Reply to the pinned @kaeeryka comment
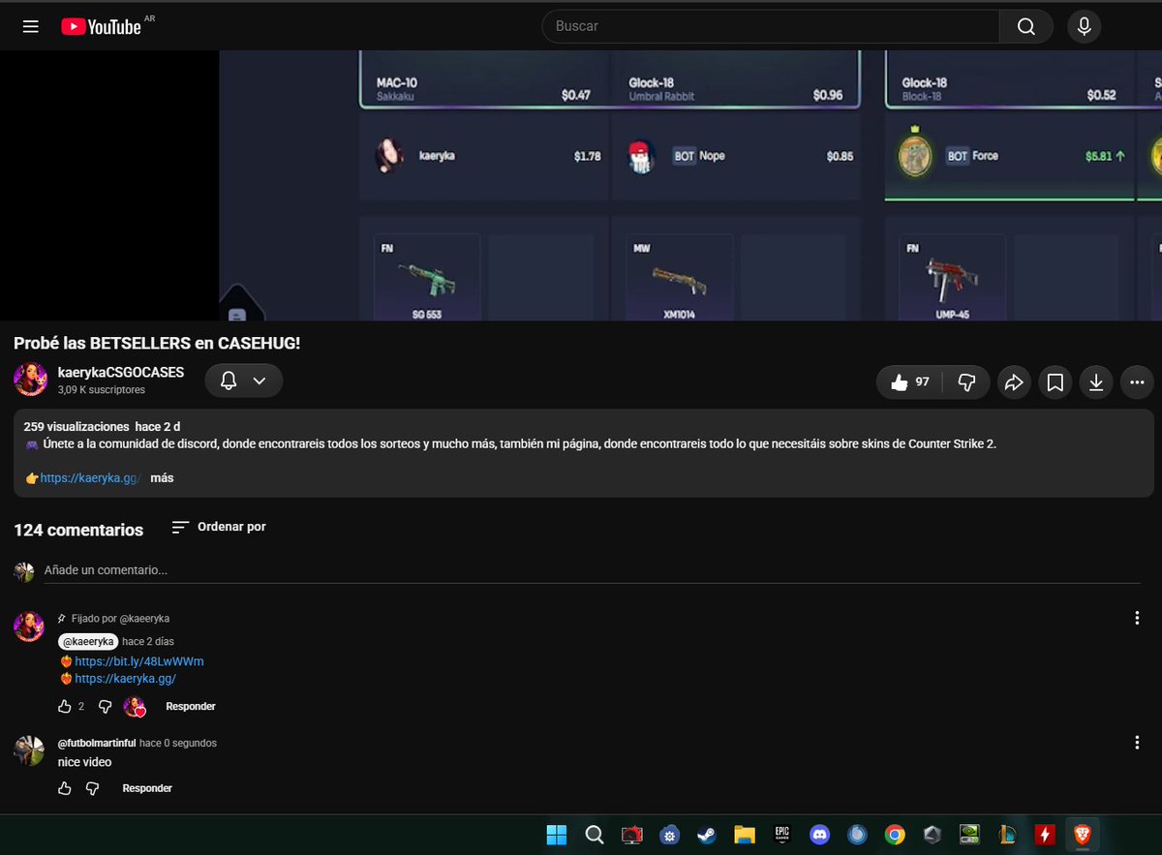 point(191,707)
